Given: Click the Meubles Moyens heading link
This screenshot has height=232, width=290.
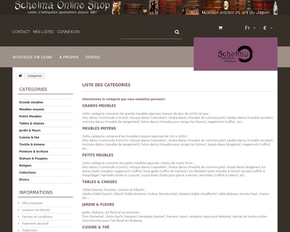Looking at the screenshot, I should click(x=99, y=129).
